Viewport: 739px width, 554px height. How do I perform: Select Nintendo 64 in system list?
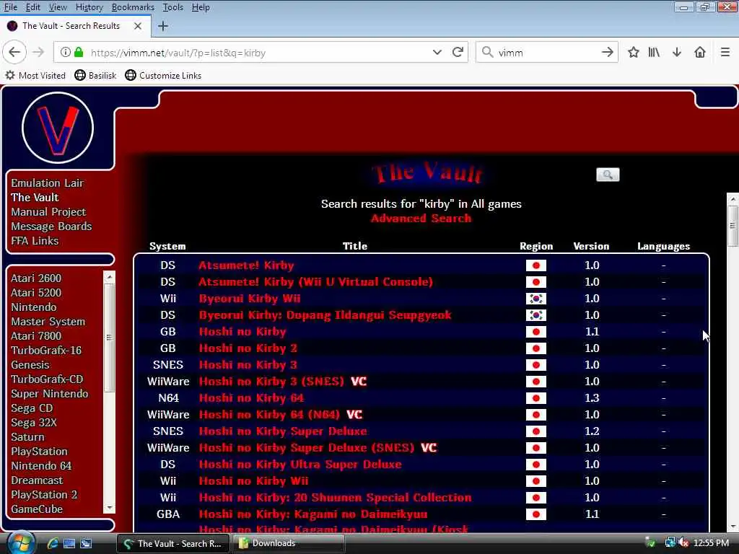tap(41, 466)
